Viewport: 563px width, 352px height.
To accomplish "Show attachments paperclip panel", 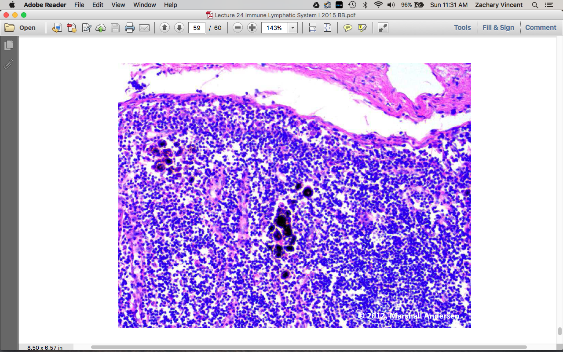I will [8, 64].
